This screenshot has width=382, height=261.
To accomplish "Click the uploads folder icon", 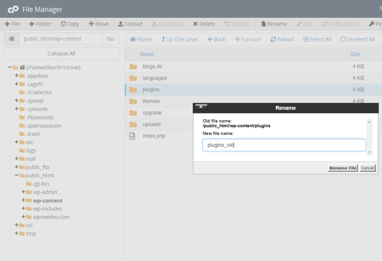I will pyautogui.click(x=133, y=124).
